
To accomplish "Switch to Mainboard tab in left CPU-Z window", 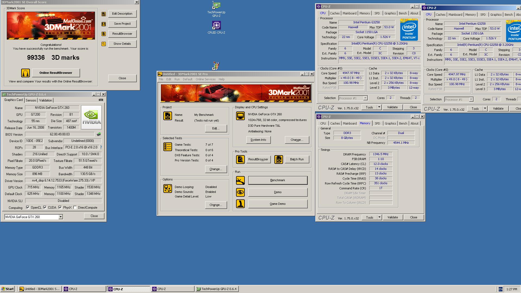I will (350, 13).
